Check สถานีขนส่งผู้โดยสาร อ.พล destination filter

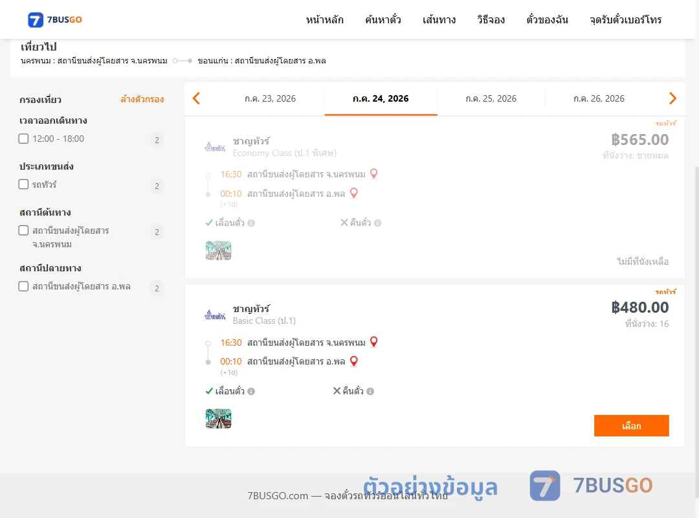24,286
